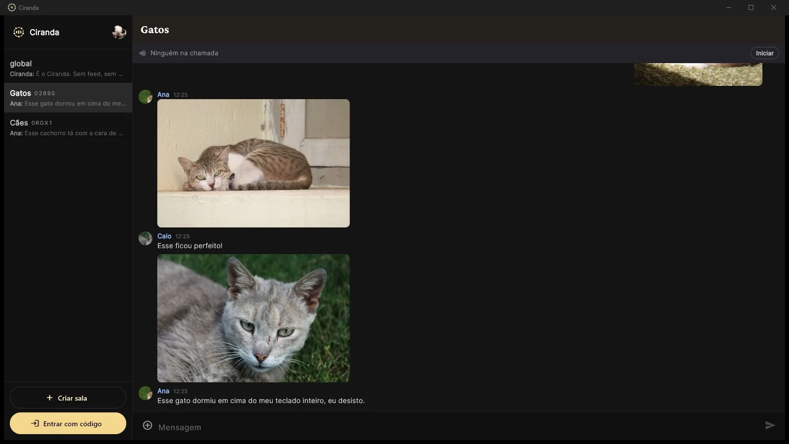Open the curled-up tabby cat photo
This screenshot has width=789, height=444.
point(253,163)
